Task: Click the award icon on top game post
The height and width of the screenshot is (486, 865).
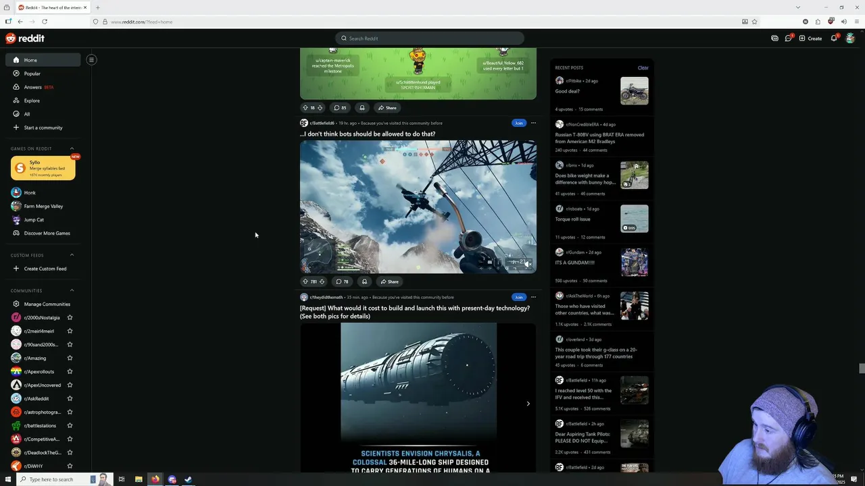Action: (362, 107)
